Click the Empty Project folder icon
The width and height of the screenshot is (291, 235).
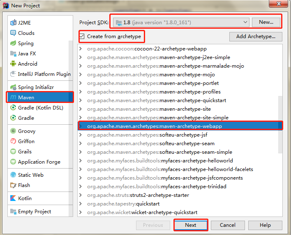click(13, 211)
